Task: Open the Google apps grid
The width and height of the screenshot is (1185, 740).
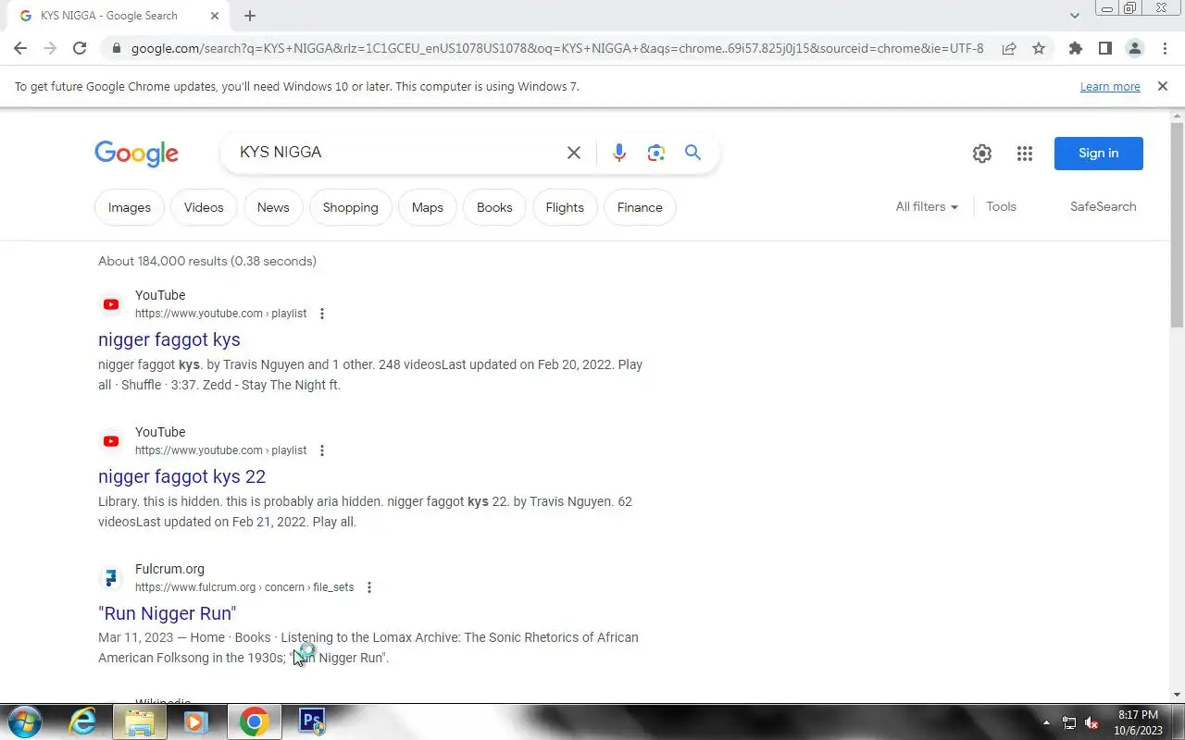Action: (1024, 154)
